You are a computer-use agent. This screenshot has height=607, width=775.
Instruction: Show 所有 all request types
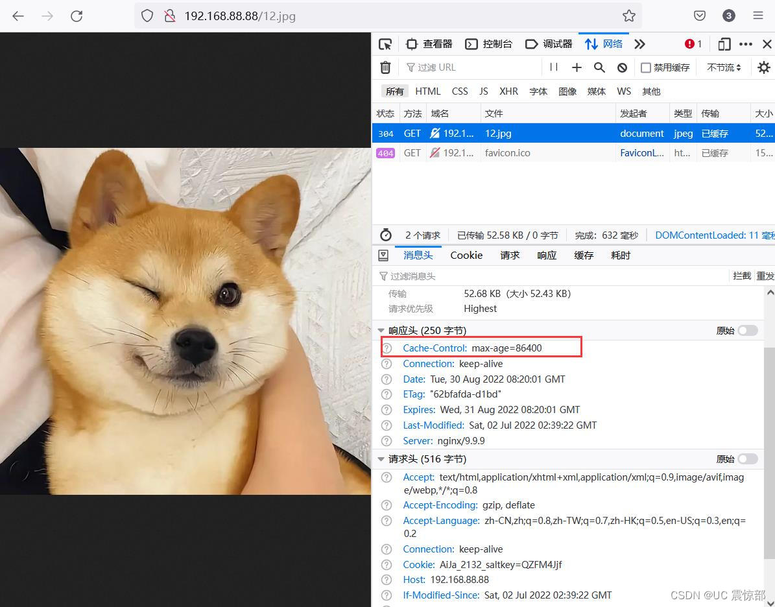[x=394, y=91]
